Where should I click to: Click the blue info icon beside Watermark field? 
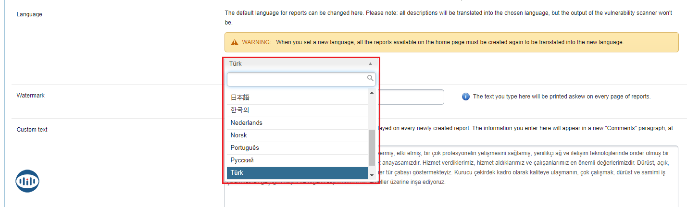[x=465, y=97]
